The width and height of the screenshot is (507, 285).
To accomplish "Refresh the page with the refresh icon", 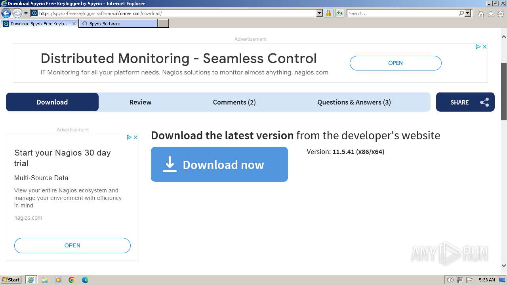I will point(340,13).
